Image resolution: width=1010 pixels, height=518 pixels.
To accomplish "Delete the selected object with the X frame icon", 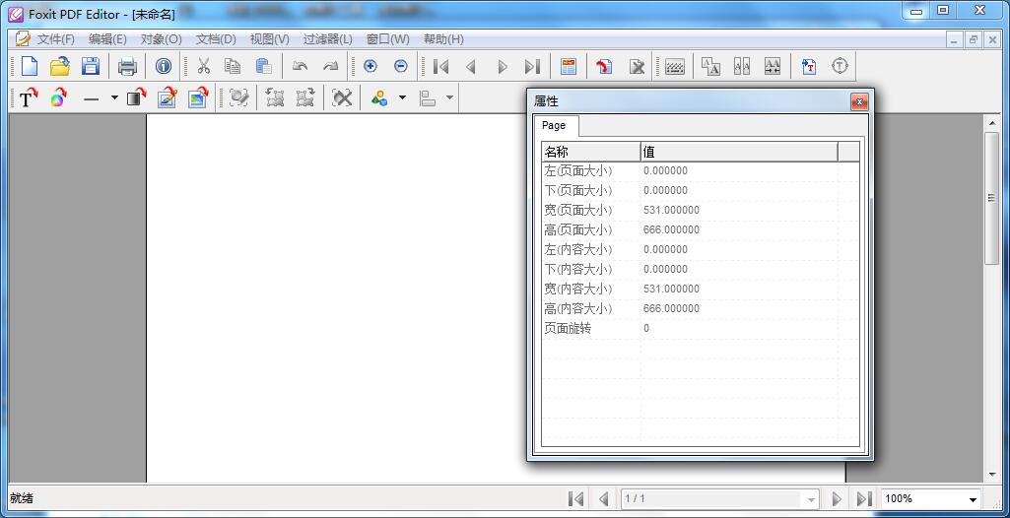I will point(342,98).
